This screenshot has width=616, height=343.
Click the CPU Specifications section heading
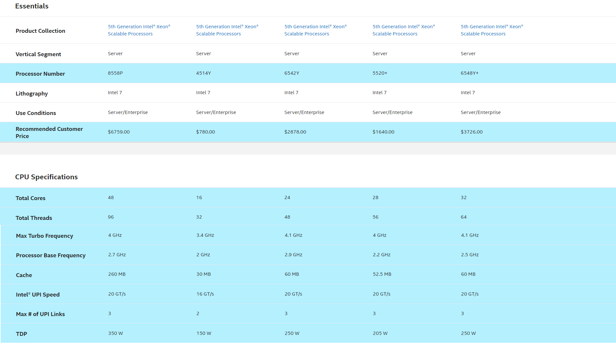46,177
